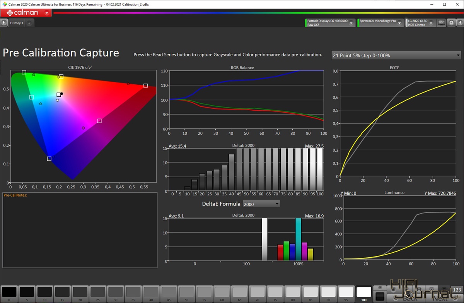Click the 'Max: 16,9' color DeltaE value

(314, 216)
